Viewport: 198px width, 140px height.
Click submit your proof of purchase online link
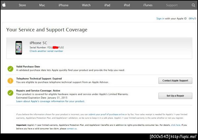click(107, 114)
